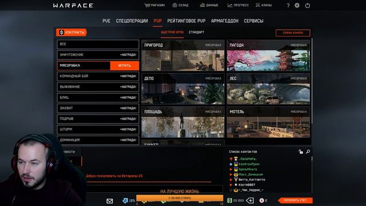Click the Контракты button
Image resolution: width=366 pixels, height=206 pixels.
pos(71,33)
